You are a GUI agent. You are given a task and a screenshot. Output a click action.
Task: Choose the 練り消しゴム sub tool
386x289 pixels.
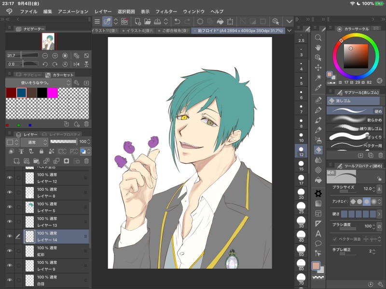(x=355, y=128)
